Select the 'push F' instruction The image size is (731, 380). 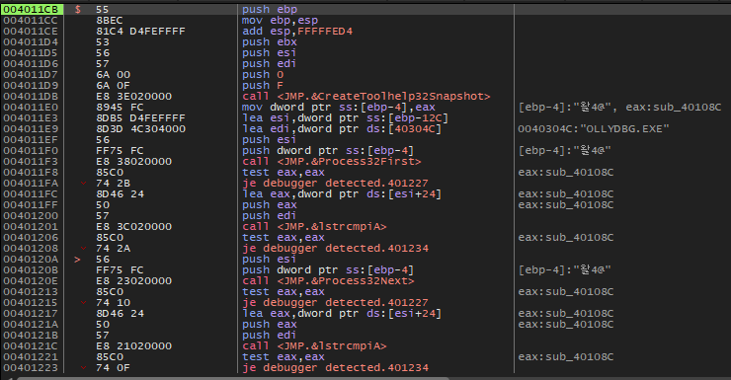tap(263, 86)
